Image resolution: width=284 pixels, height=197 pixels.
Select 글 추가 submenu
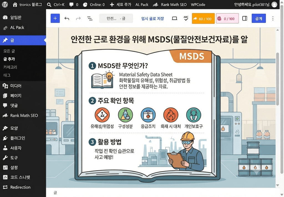point(9,59)
